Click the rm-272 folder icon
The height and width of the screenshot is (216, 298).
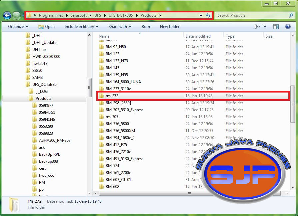[101, 96]
